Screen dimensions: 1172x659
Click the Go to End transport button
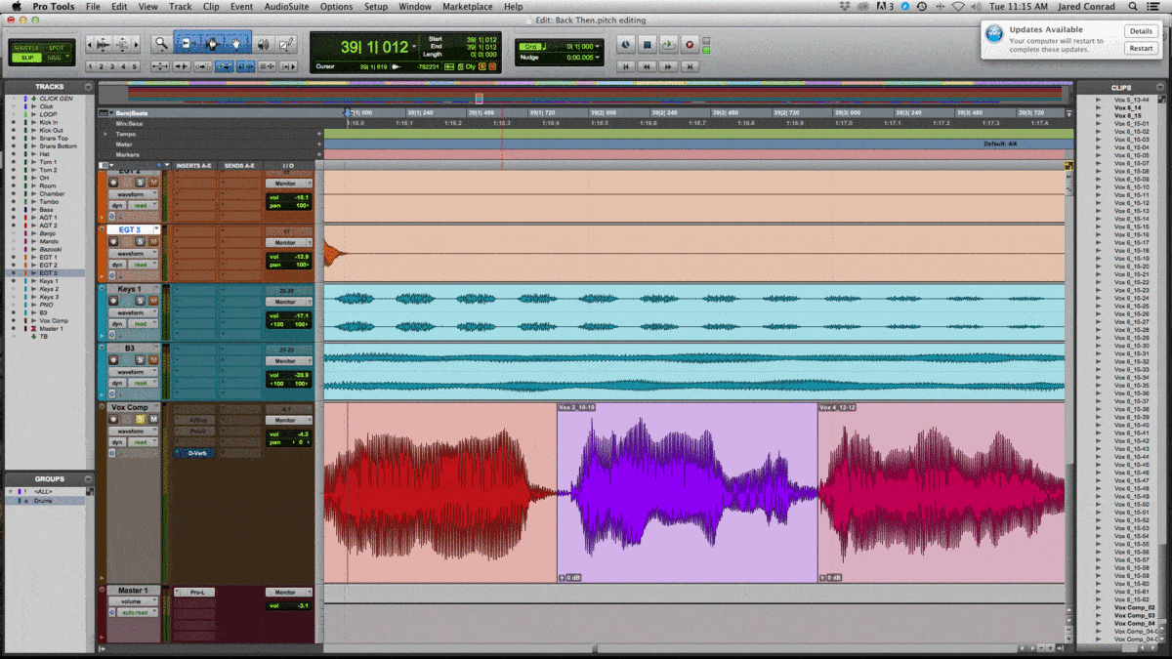pyautogui.click(x=690, y=66)
